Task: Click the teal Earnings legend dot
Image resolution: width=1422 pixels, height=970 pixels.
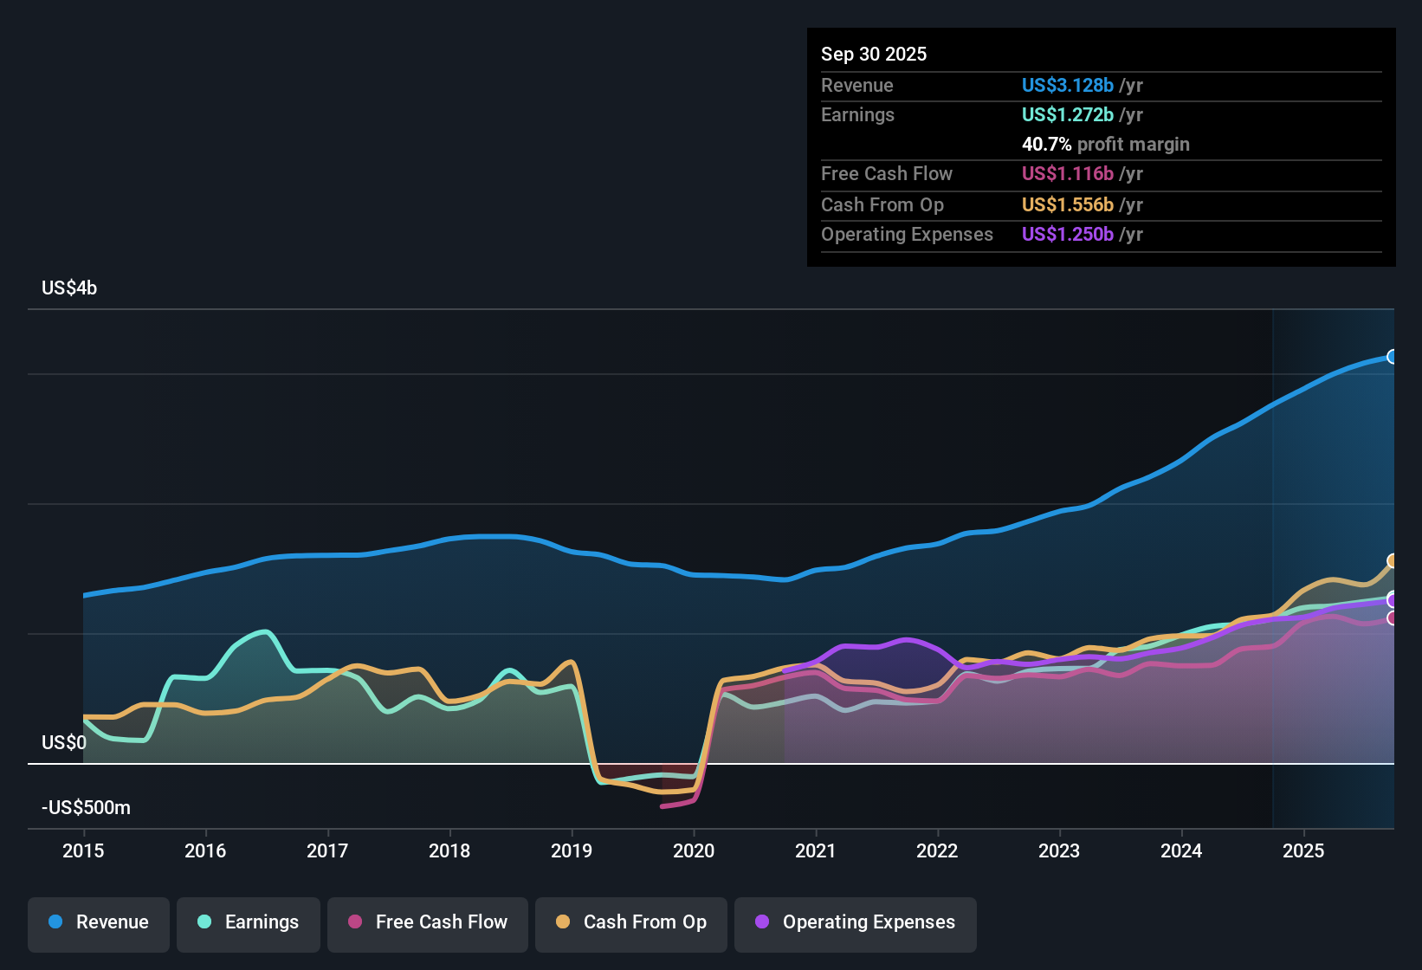Action: pyautogui.click(x=204, y=922)
